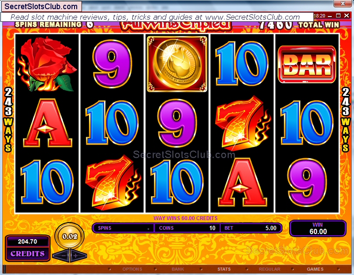Open the STATS menu
The height and width of the screenshot is (275, 354).
coord(224,269)
